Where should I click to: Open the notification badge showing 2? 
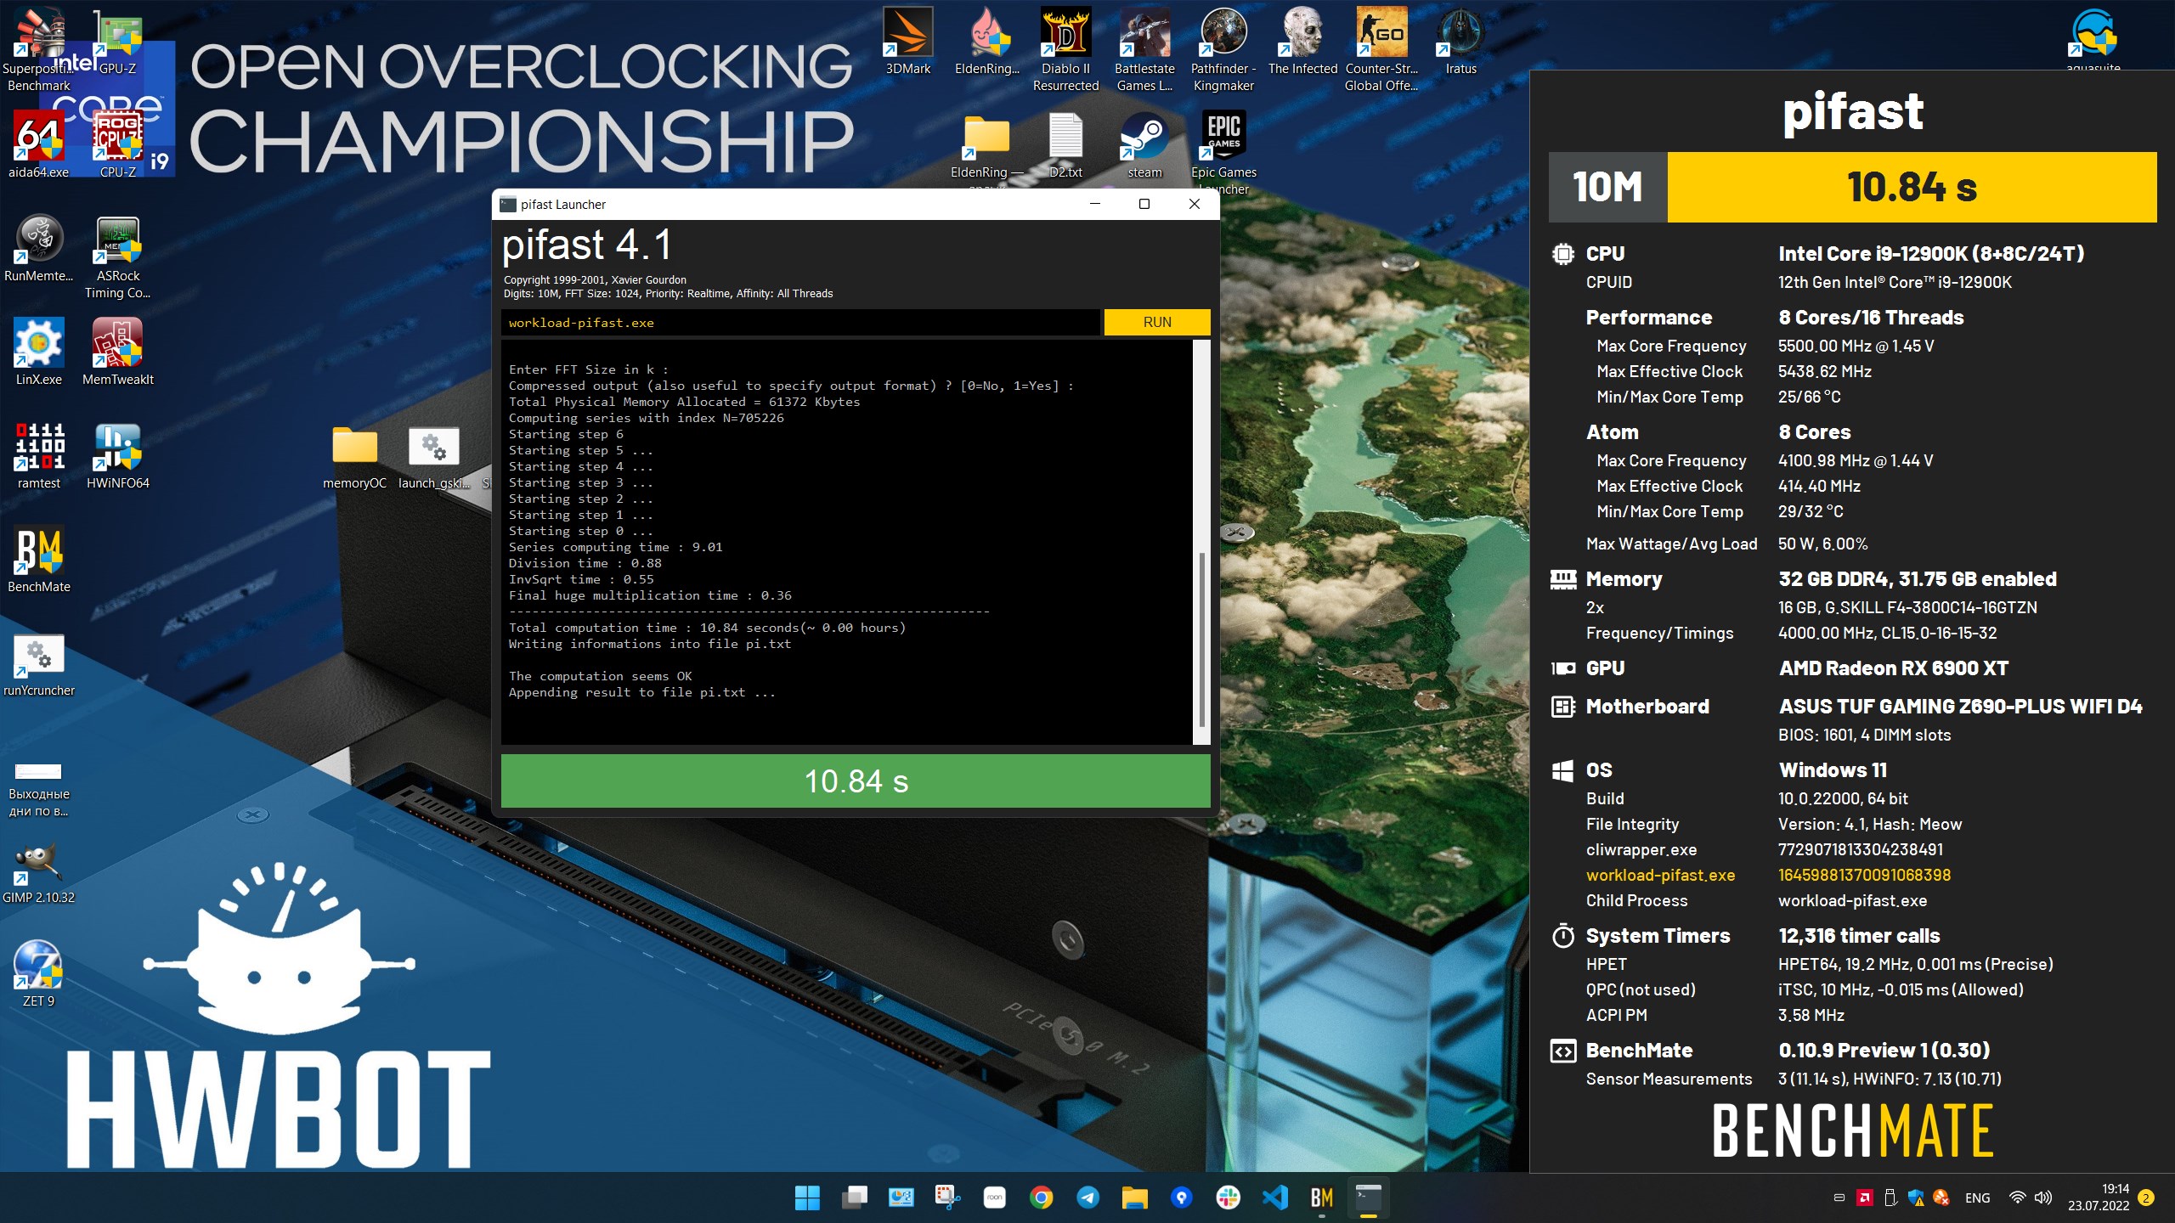pos(2146,1198)
